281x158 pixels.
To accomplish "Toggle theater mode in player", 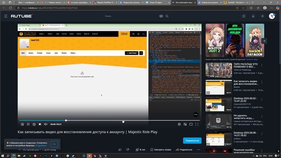I will [191, 124].
